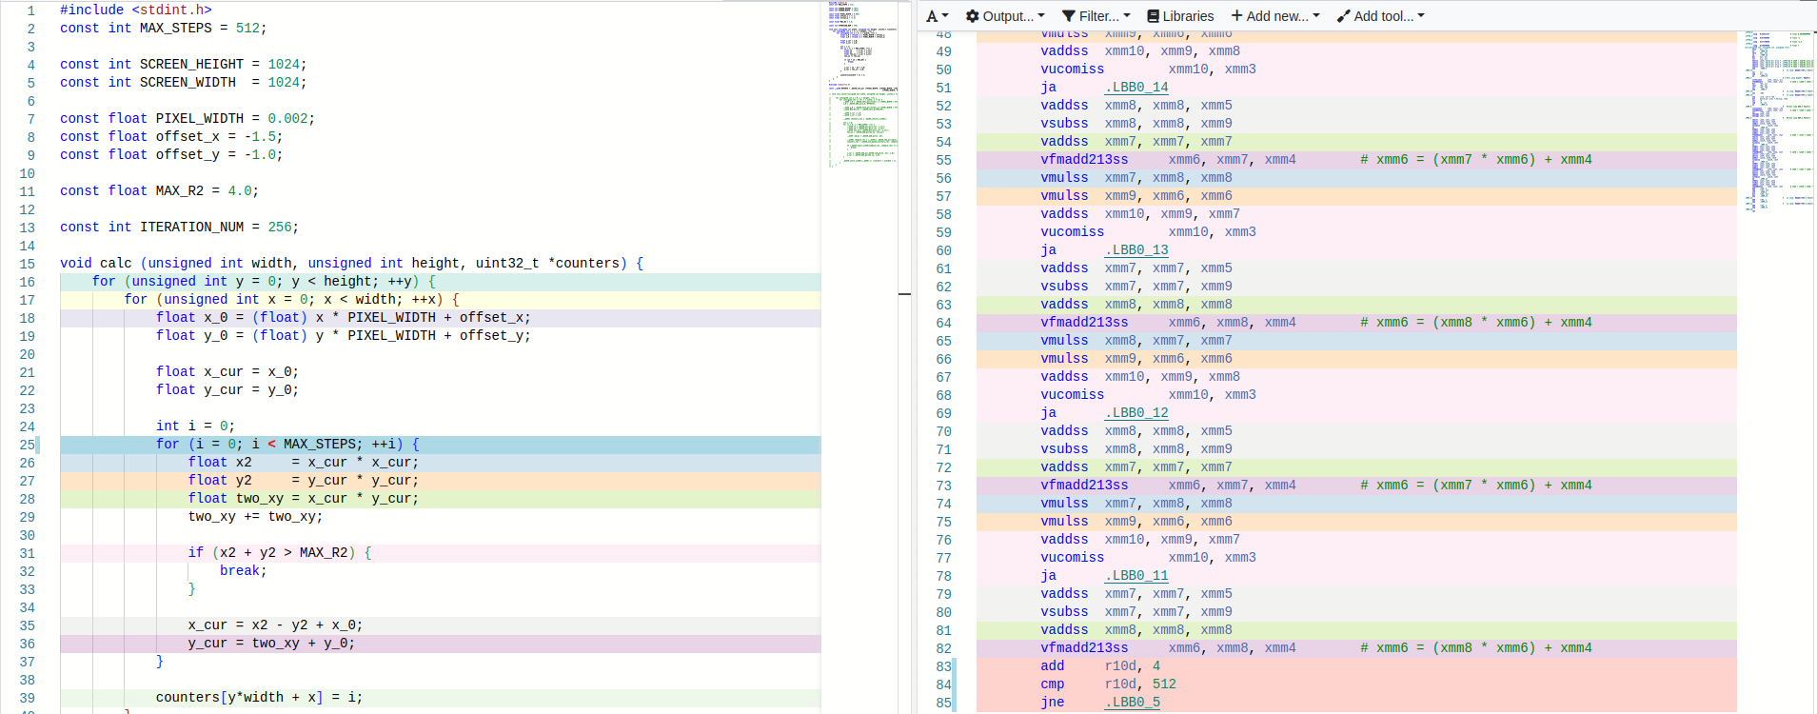Open the Filter... dropdown in assembly pane
Viewport: 1817px width, 714px height.
[x=1096, y=16]
